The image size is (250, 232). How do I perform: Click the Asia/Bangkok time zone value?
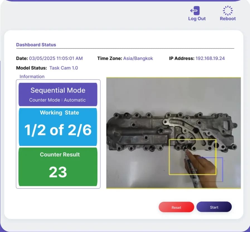coord(138,58)
